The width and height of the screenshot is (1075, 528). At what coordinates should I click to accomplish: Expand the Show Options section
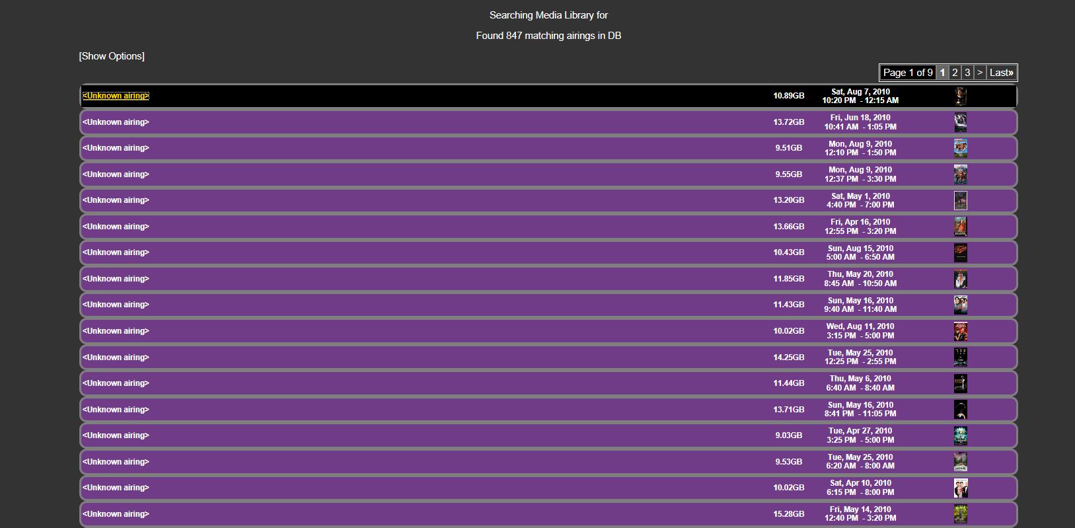[x=112, y=56]
